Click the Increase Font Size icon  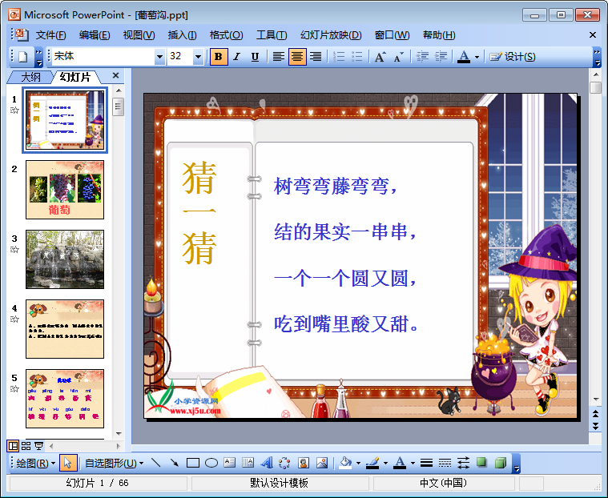[381, 57]
